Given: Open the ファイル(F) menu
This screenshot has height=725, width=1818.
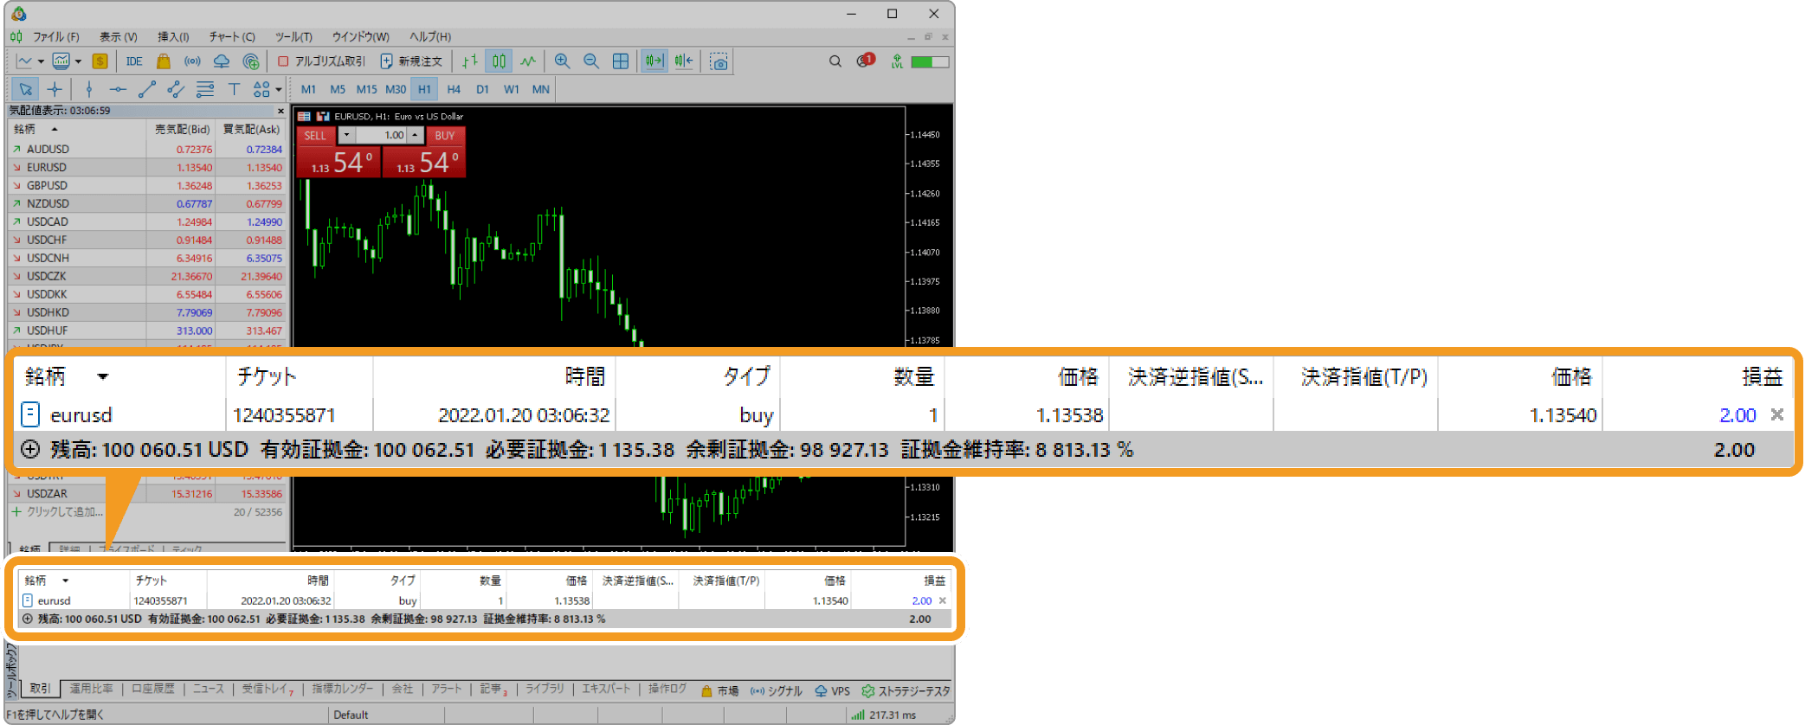Looking at the screenshot, I should coord(56,36).
